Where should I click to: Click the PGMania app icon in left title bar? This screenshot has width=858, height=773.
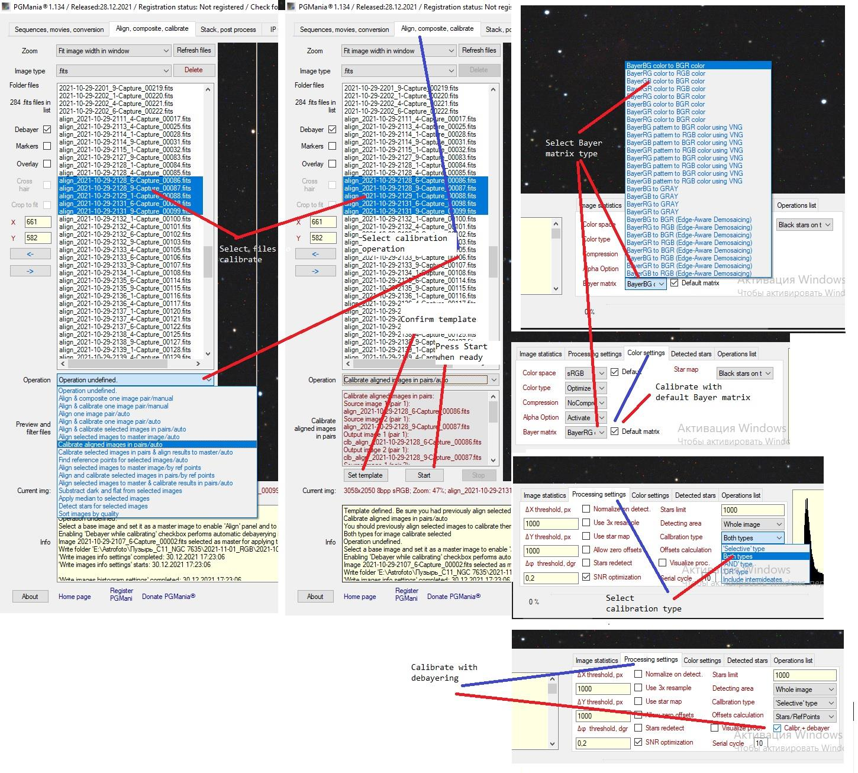(x=6, y=7)
